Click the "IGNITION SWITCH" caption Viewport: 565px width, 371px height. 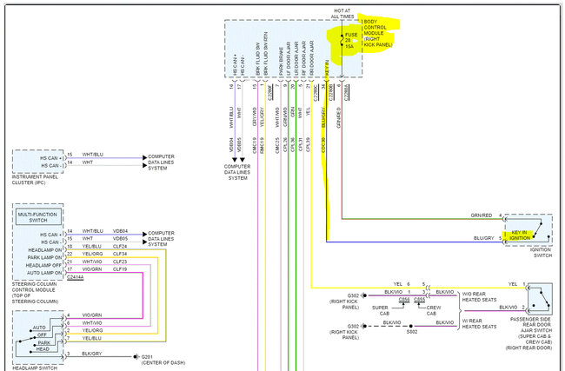(x=541, y=253)
